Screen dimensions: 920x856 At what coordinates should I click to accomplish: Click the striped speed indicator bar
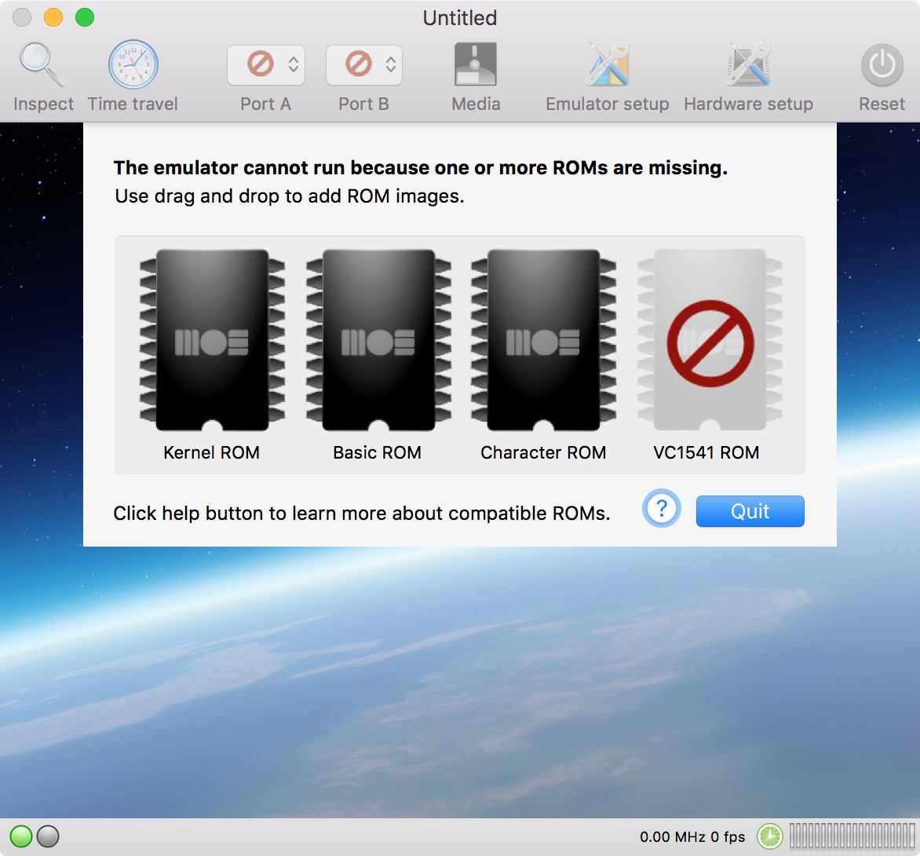pyautogui.click(x=850, y=836)
